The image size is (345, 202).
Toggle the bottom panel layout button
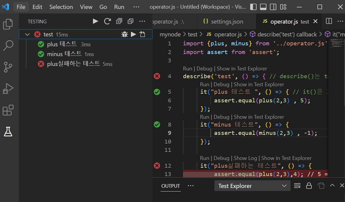point(263,7)
